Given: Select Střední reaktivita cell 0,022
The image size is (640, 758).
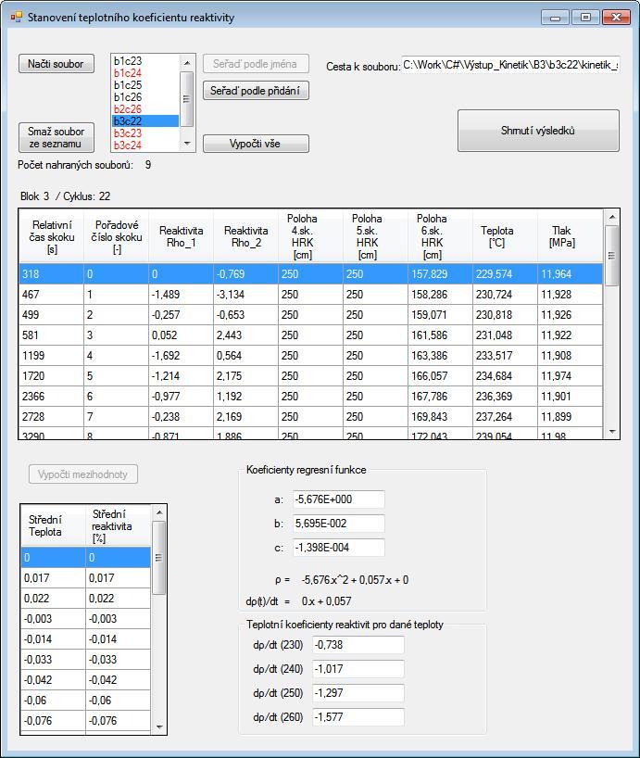Looking at the screenshot, I should click(x=118, y=598).
